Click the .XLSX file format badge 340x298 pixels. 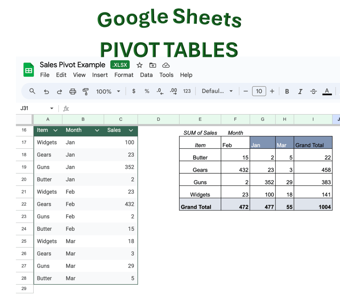tap(120, 65)
